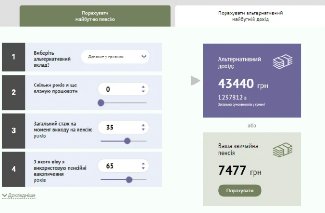The width and height of the screenshot is (325, 213).
Task: Click the years-to-work slider handle
Action: 101,103
